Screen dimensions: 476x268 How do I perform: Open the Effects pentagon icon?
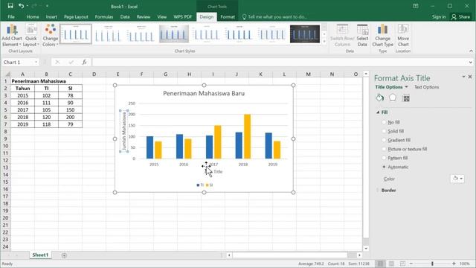[393, 98]
